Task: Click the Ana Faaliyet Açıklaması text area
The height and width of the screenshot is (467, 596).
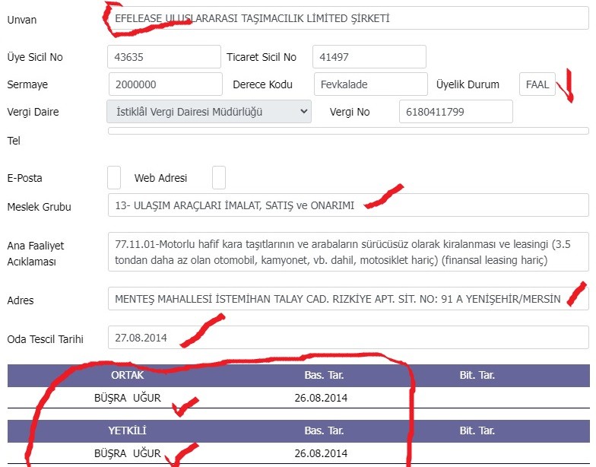Action: (348, 252)
